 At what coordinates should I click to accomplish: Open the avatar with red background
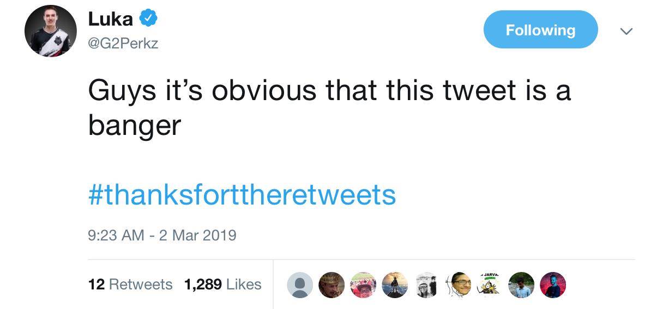[x=552, y=285]
